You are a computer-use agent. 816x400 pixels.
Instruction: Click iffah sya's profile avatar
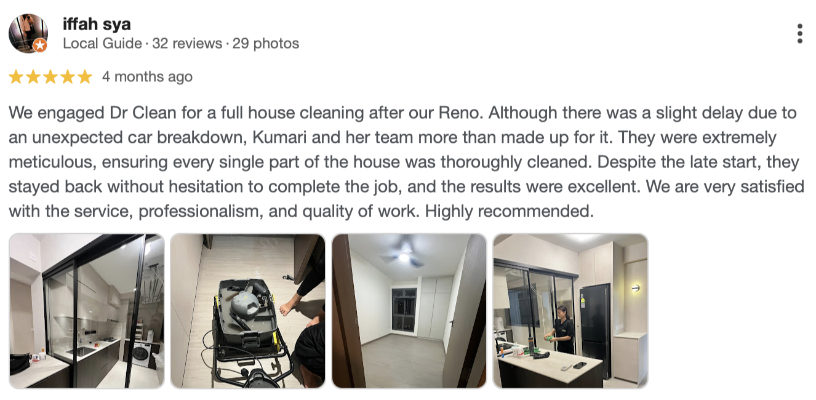(x=28, y=33)
